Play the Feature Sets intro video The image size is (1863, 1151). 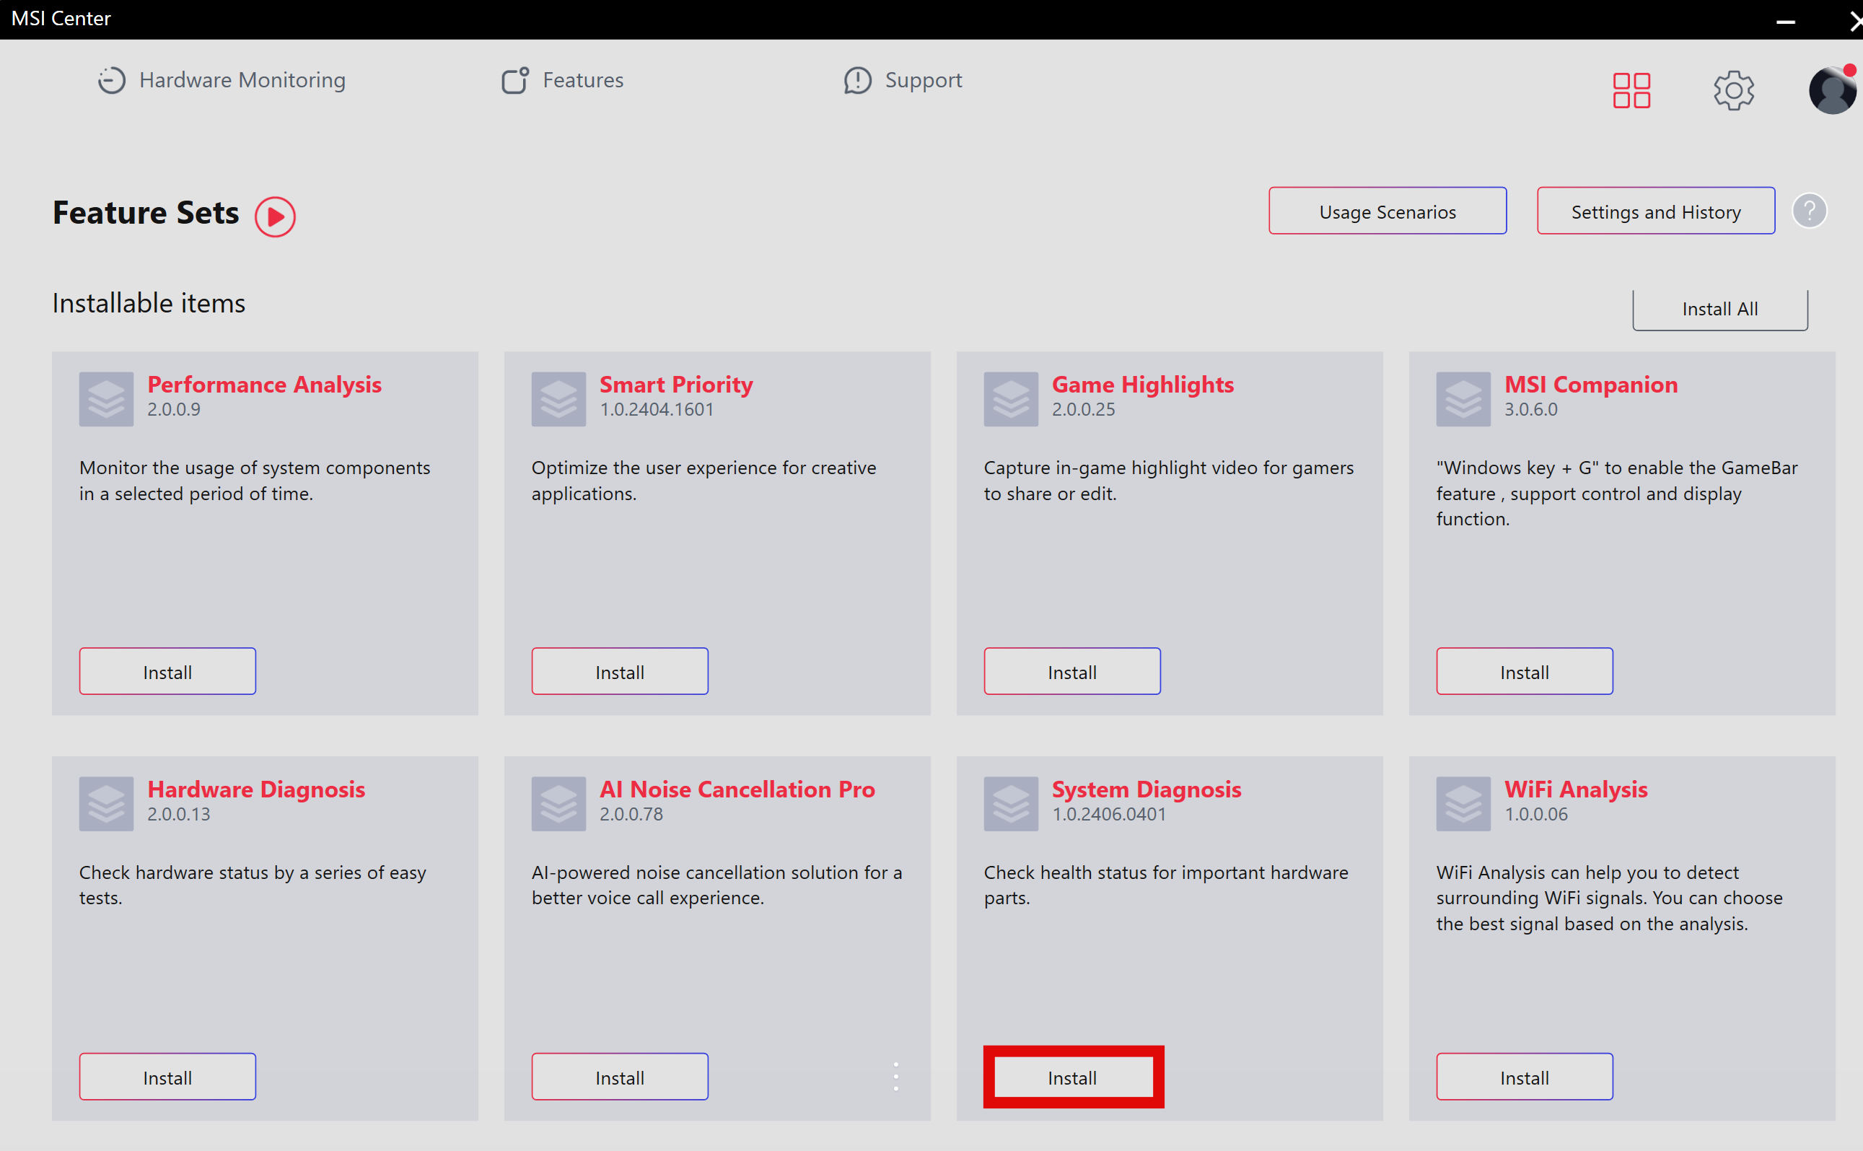click(x=275, y=216)
